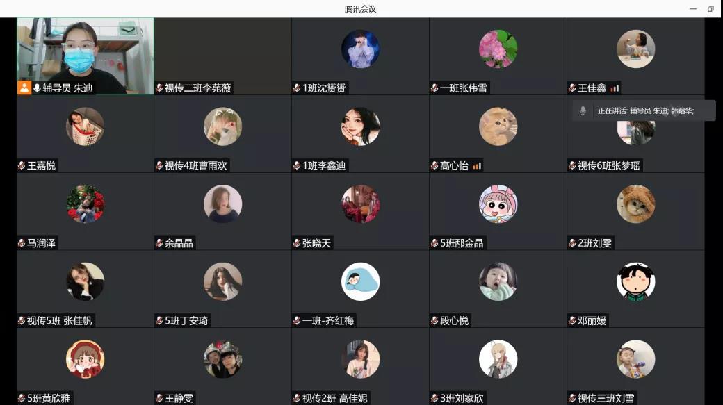The image size is (723, 405).
Task: Click the network signal bars beside 王佳鑫
Action: coord(615,88)
